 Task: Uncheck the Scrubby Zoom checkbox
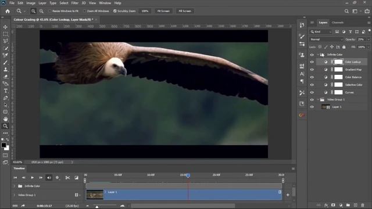point(115,11)
